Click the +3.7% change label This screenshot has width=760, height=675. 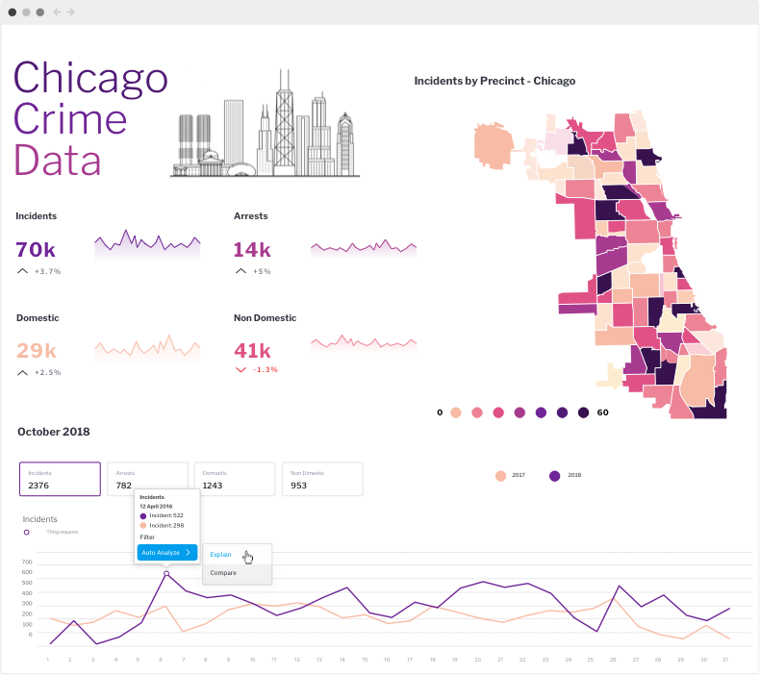pos(47,271)
